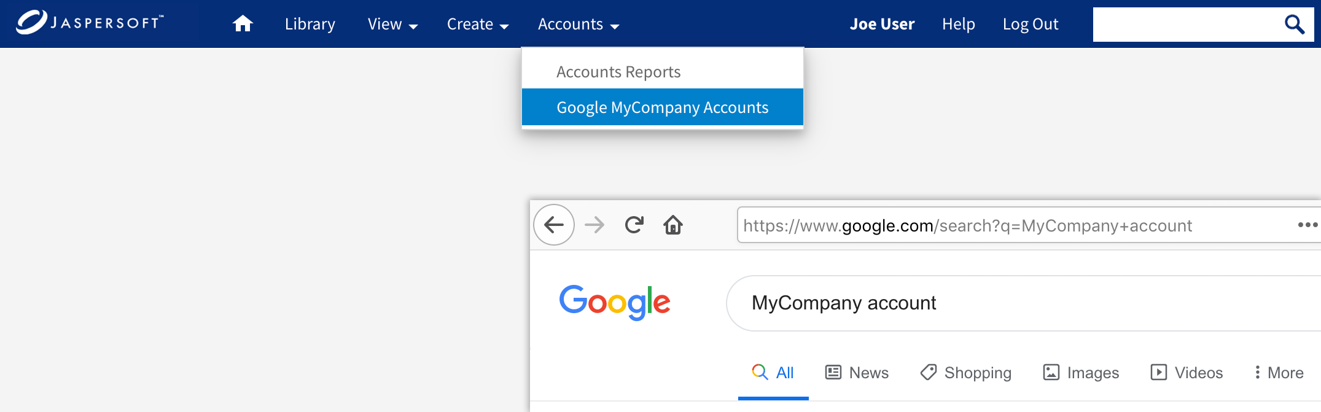Expand the Create menu
Viewport: 1321px width, 412px height.
[478, 24]
